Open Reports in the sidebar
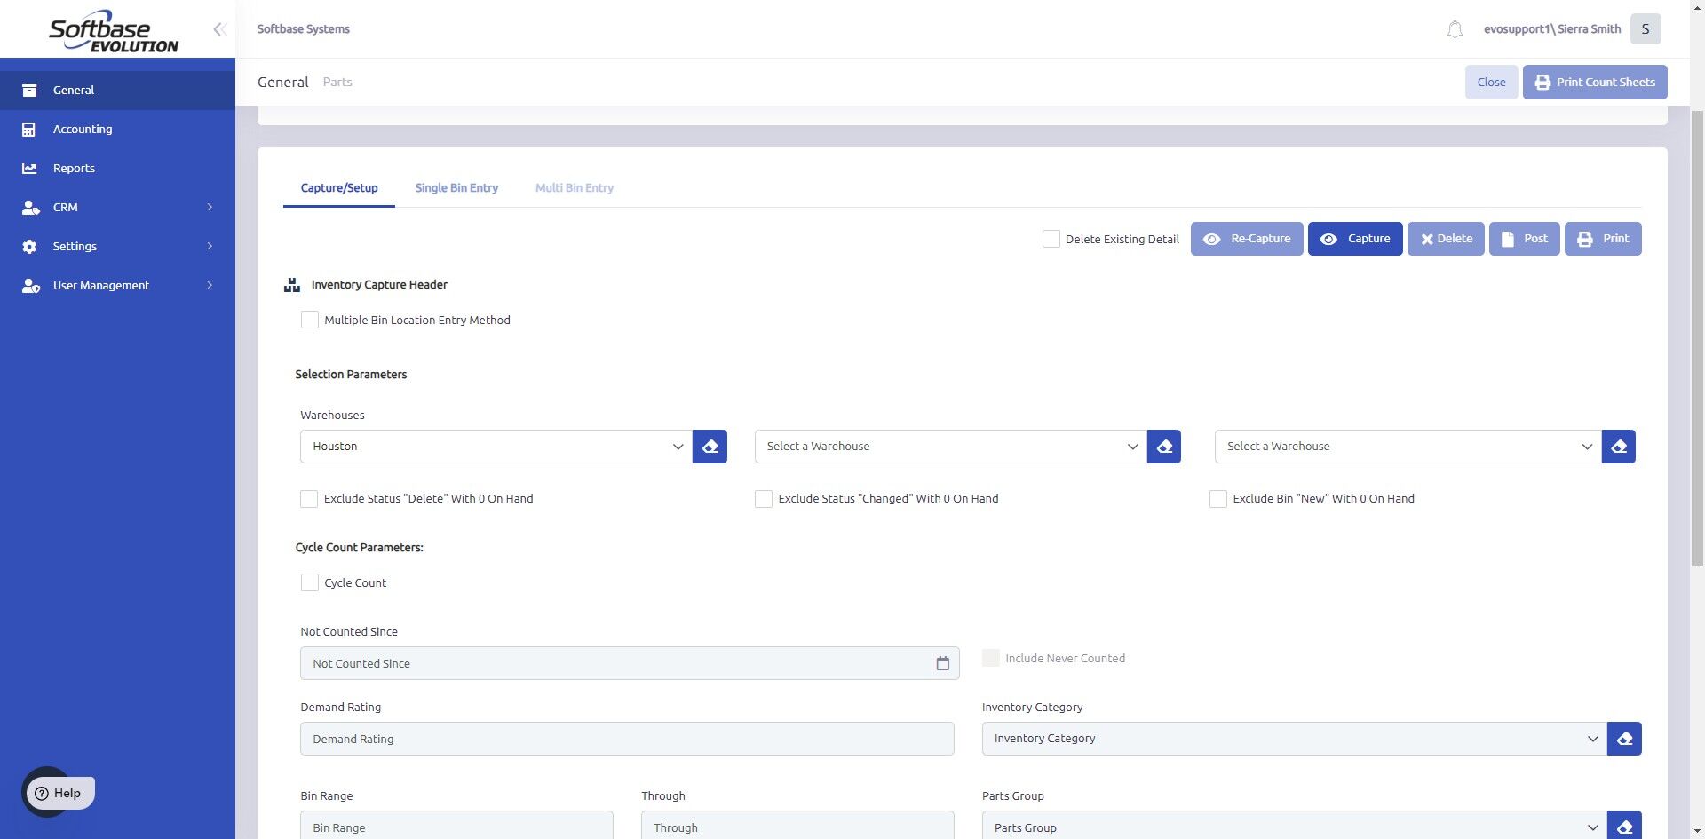The height and width of the screenshot is (839, 1705). [117, 169]
